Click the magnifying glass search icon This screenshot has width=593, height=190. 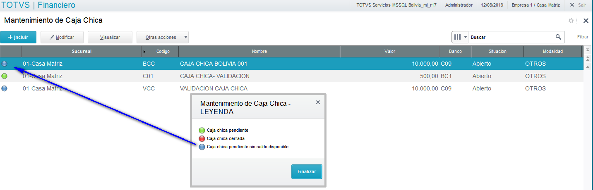(x=558, y=37)
